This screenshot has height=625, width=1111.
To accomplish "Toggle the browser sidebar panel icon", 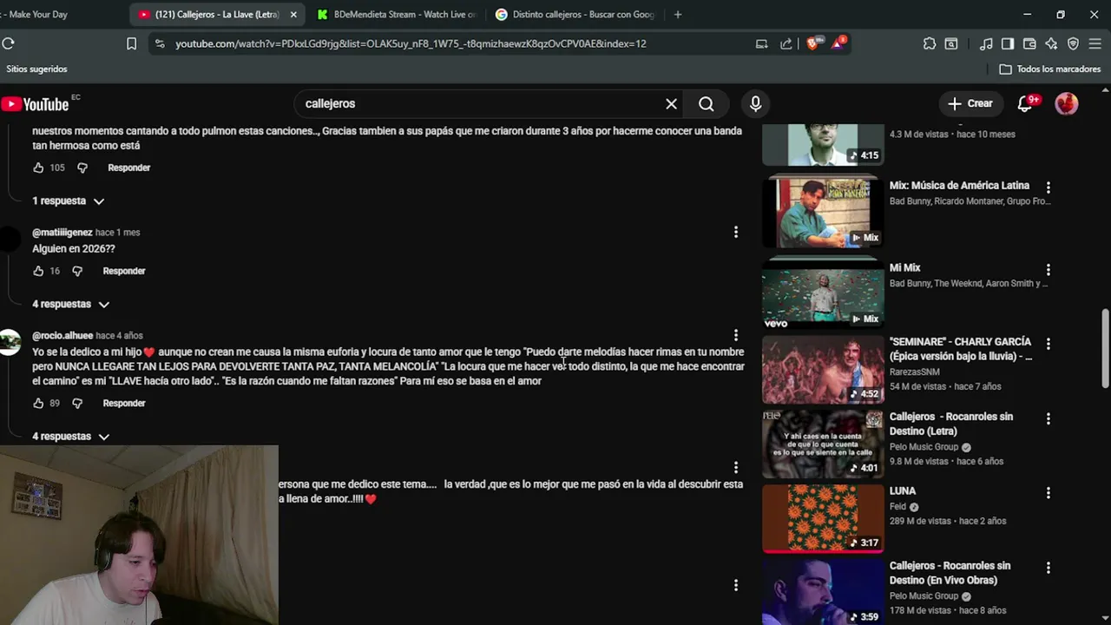I will [1008, 43].
